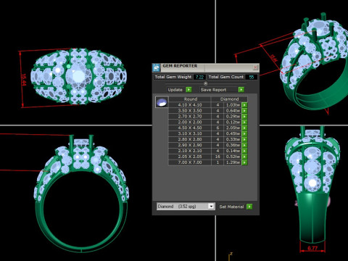Screen dimensions: 348x261
Task: Click the Diamond column header
Action: 229,99
